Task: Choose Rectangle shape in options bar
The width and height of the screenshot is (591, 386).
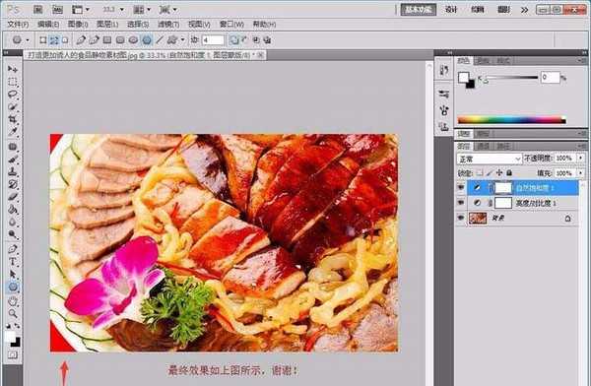Action: coord(107,39)
